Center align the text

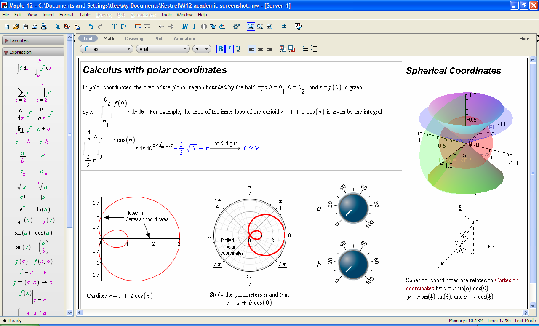261,49
